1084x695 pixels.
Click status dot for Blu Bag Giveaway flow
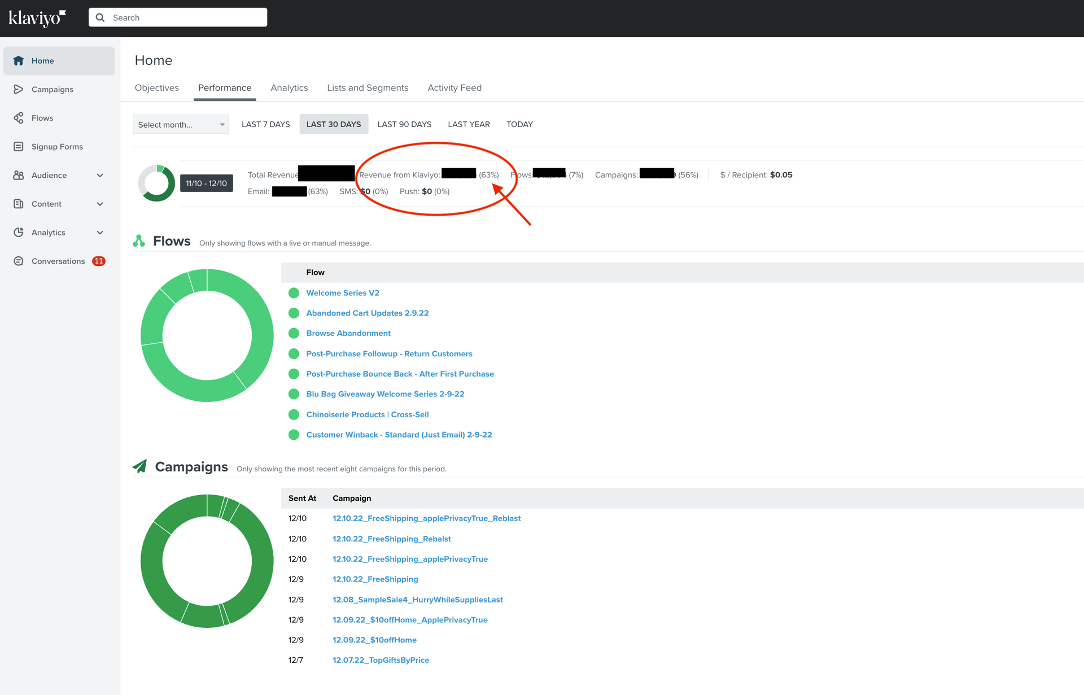coord(294,394)
